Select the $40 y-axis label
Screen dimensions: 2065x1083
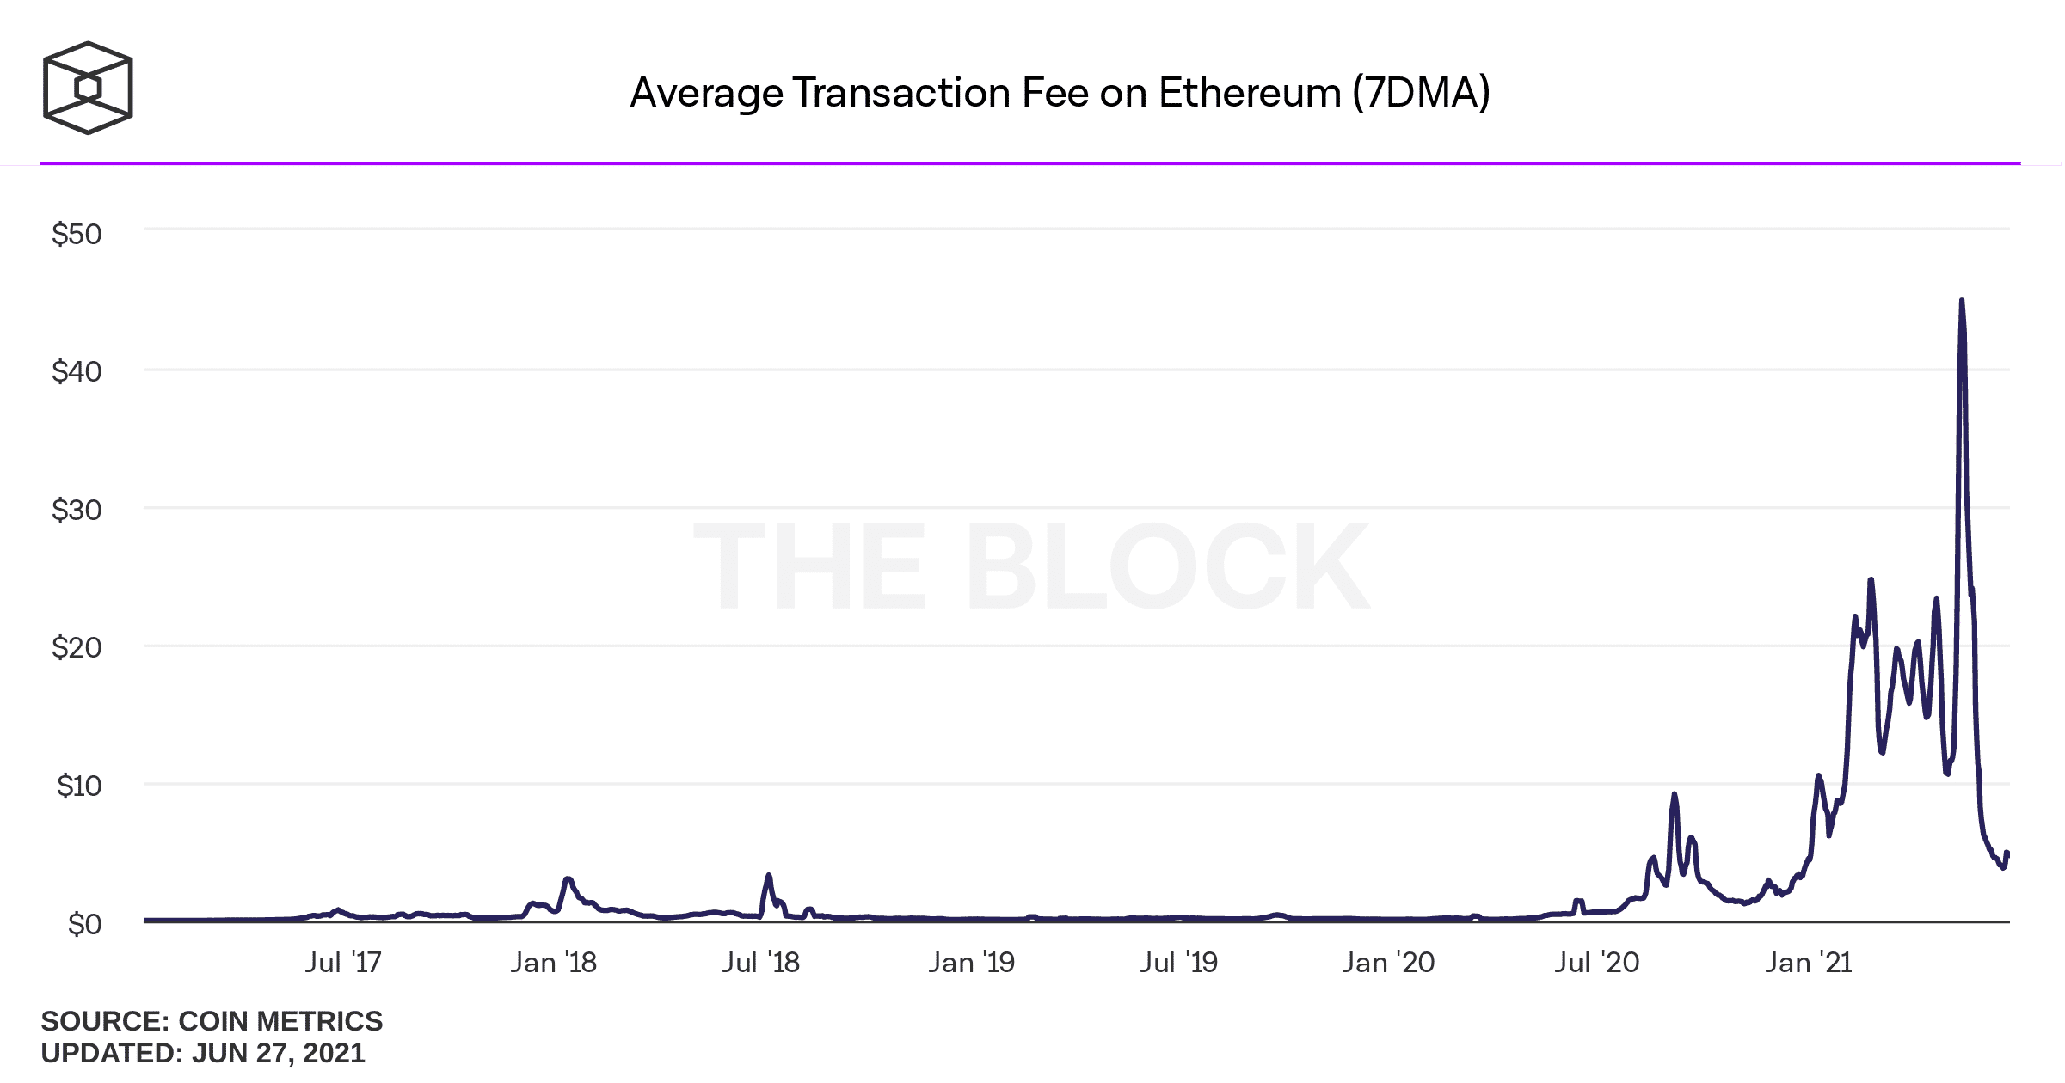tap(77, 371)
